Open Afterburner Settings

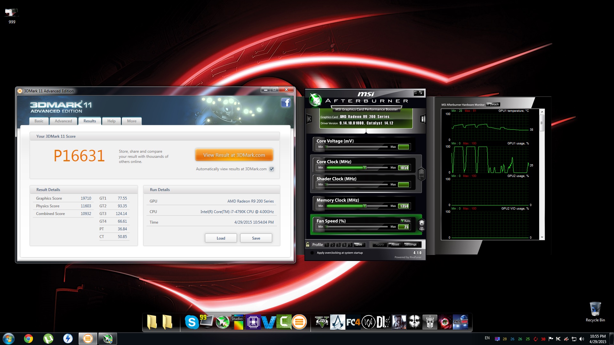411,244
